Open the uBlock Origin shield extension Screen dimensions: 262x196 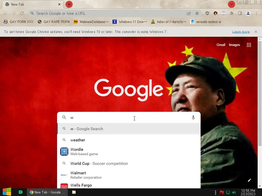pyautogui.click(x=207, y=13)
